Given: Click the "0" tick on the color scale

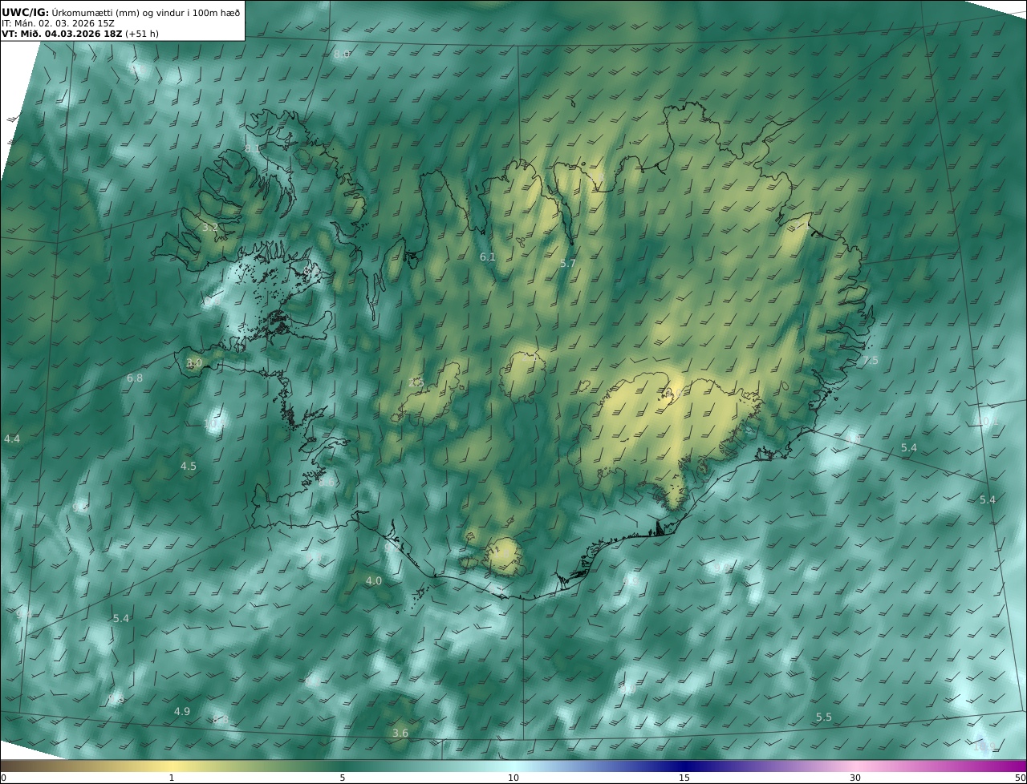Looking at the screenshot, I should point(3,778).
